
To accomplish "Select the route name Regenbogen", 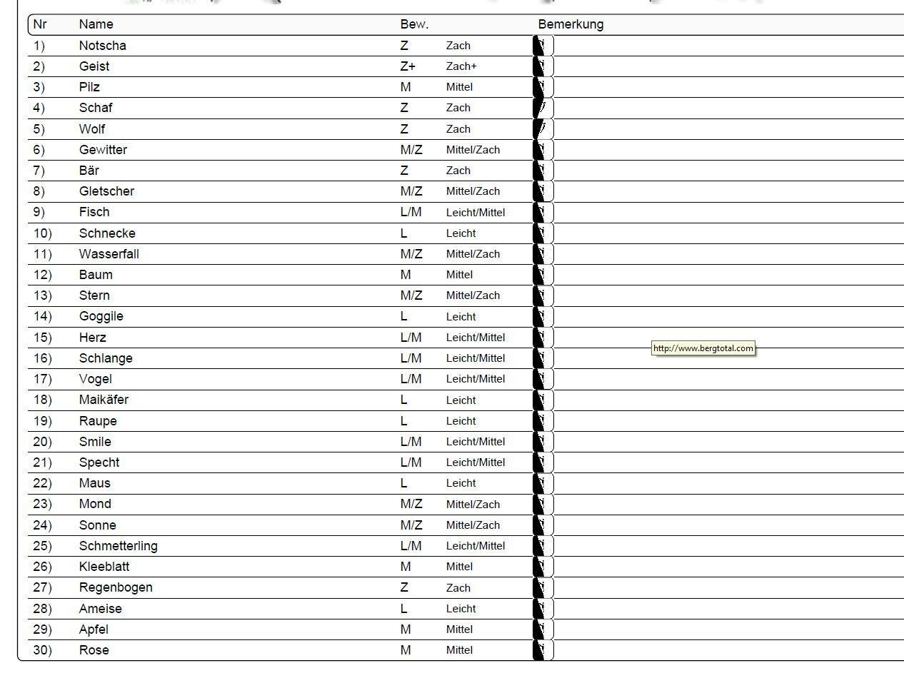I will [116, 587].
